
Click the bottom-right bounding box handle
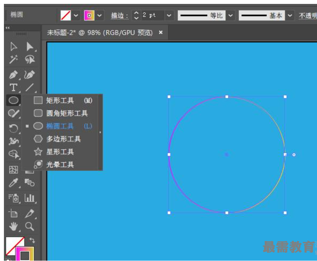pos(285,213)
